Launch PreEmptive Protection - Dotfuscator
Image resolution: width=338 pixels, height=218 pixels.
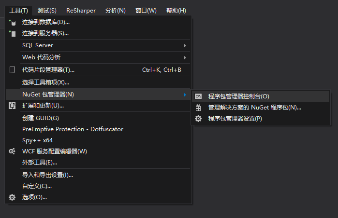(98, 129)
